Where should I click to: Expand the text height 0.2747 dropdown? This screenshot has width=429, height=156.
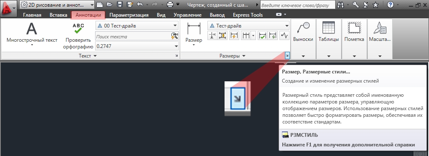point(137,46)
